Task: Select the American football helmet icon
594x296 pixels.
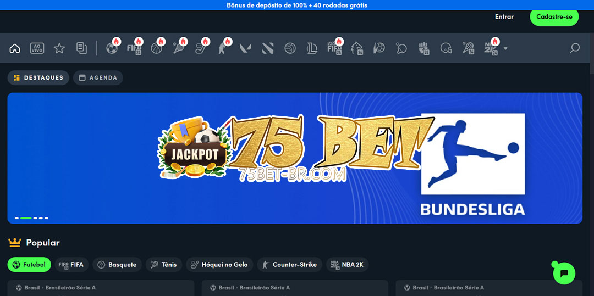Action: coord(446,48)
